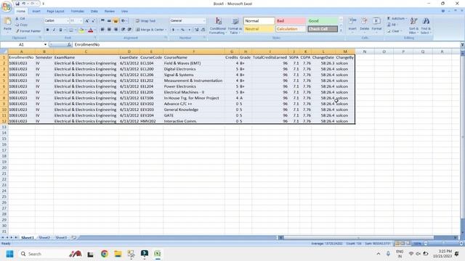Screen dimensions: 465x261
Task: Switch to the Review tab
Action: point(110,12)
